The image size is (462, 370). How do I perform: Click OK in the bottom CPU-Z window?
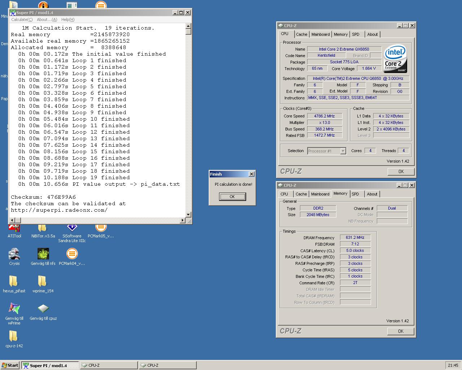401,331
